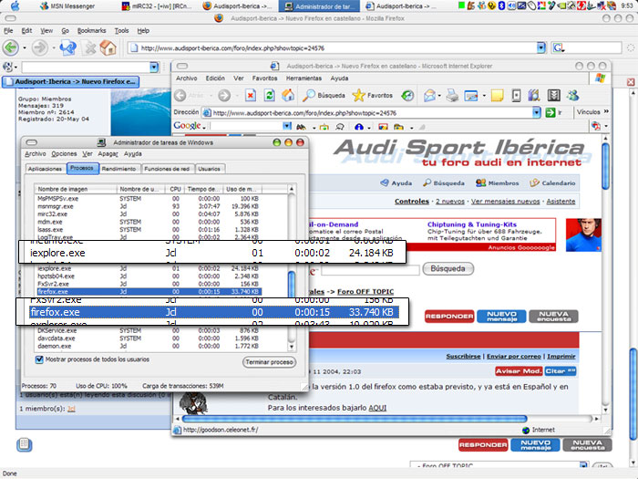Open the dropdown beside the Firefox second toolbar field
Image resolution: width=638 pixels, height=479 pixels.
[x=154, y=67]
